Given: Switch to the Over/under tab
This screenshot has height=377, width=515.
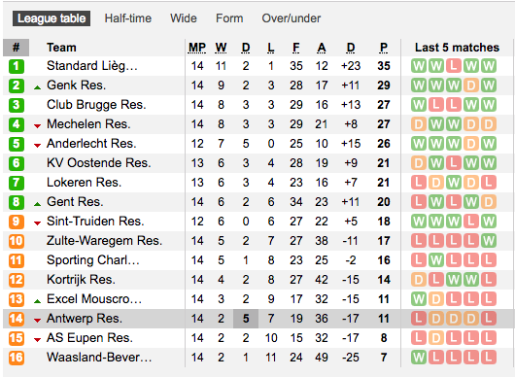Looking at the screenshot, I should pos(291,18).
